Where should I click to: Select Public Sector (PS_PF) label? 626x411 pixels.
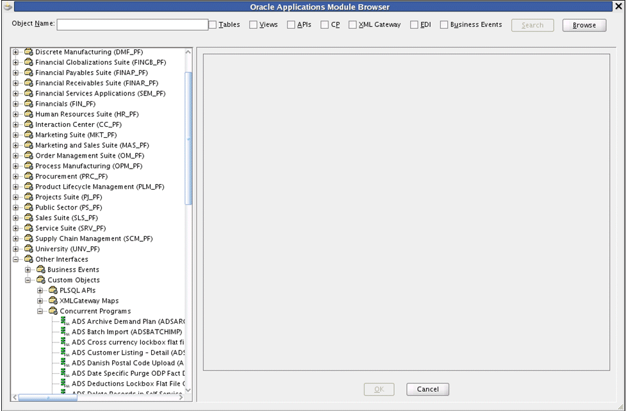point(69,208)
